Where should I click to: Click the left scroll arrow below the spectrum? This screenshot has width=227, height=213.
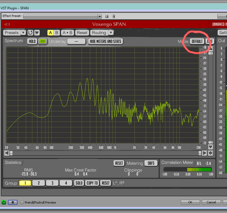pyautogui.click(x=7, y=153)
